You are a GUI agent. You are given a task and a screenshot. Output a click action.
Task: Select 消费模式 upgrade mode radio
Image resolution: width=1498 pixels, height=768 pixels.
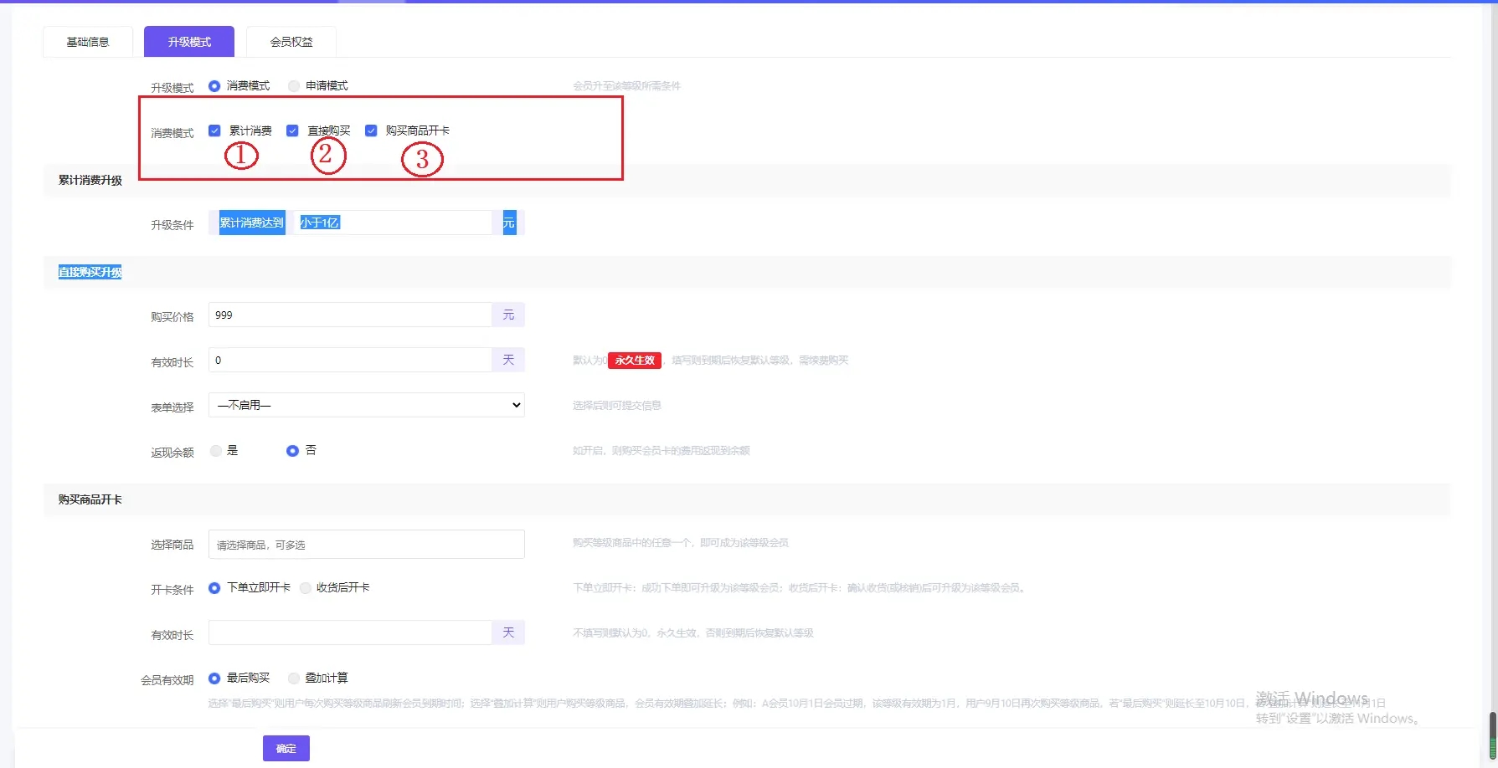(x=214, y=86)
